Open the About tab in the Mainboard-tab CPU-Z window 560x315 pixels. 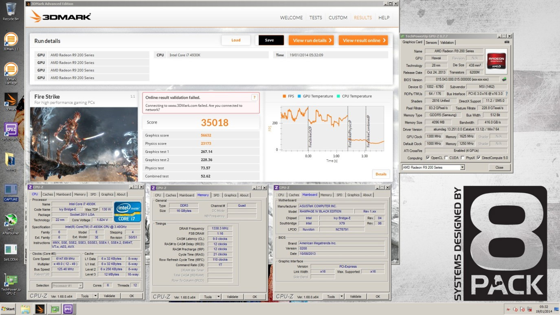[x=367, y=195]
